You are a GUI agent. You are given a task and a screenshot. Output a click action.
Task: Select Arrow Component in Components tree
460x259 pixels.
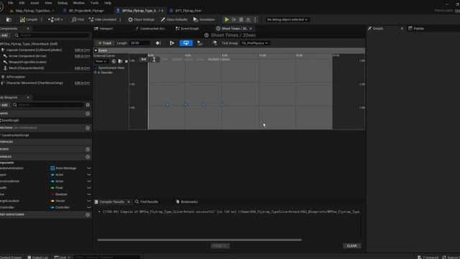point(27,56)
